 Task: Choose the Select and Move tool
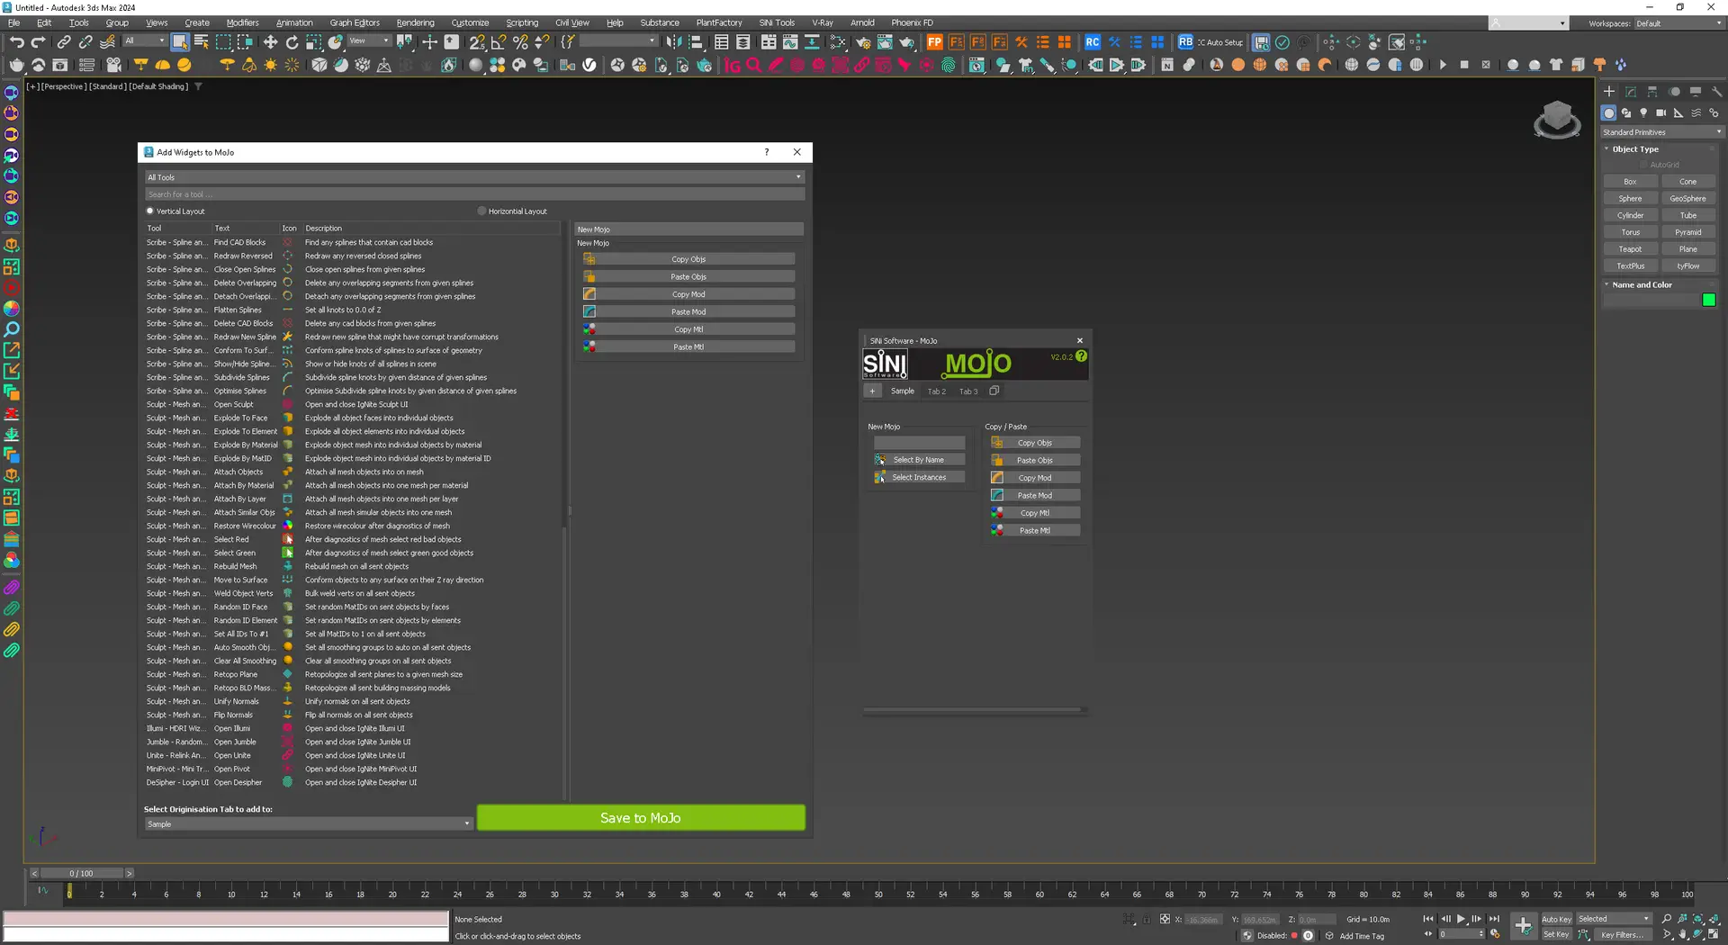click(270, 42)
